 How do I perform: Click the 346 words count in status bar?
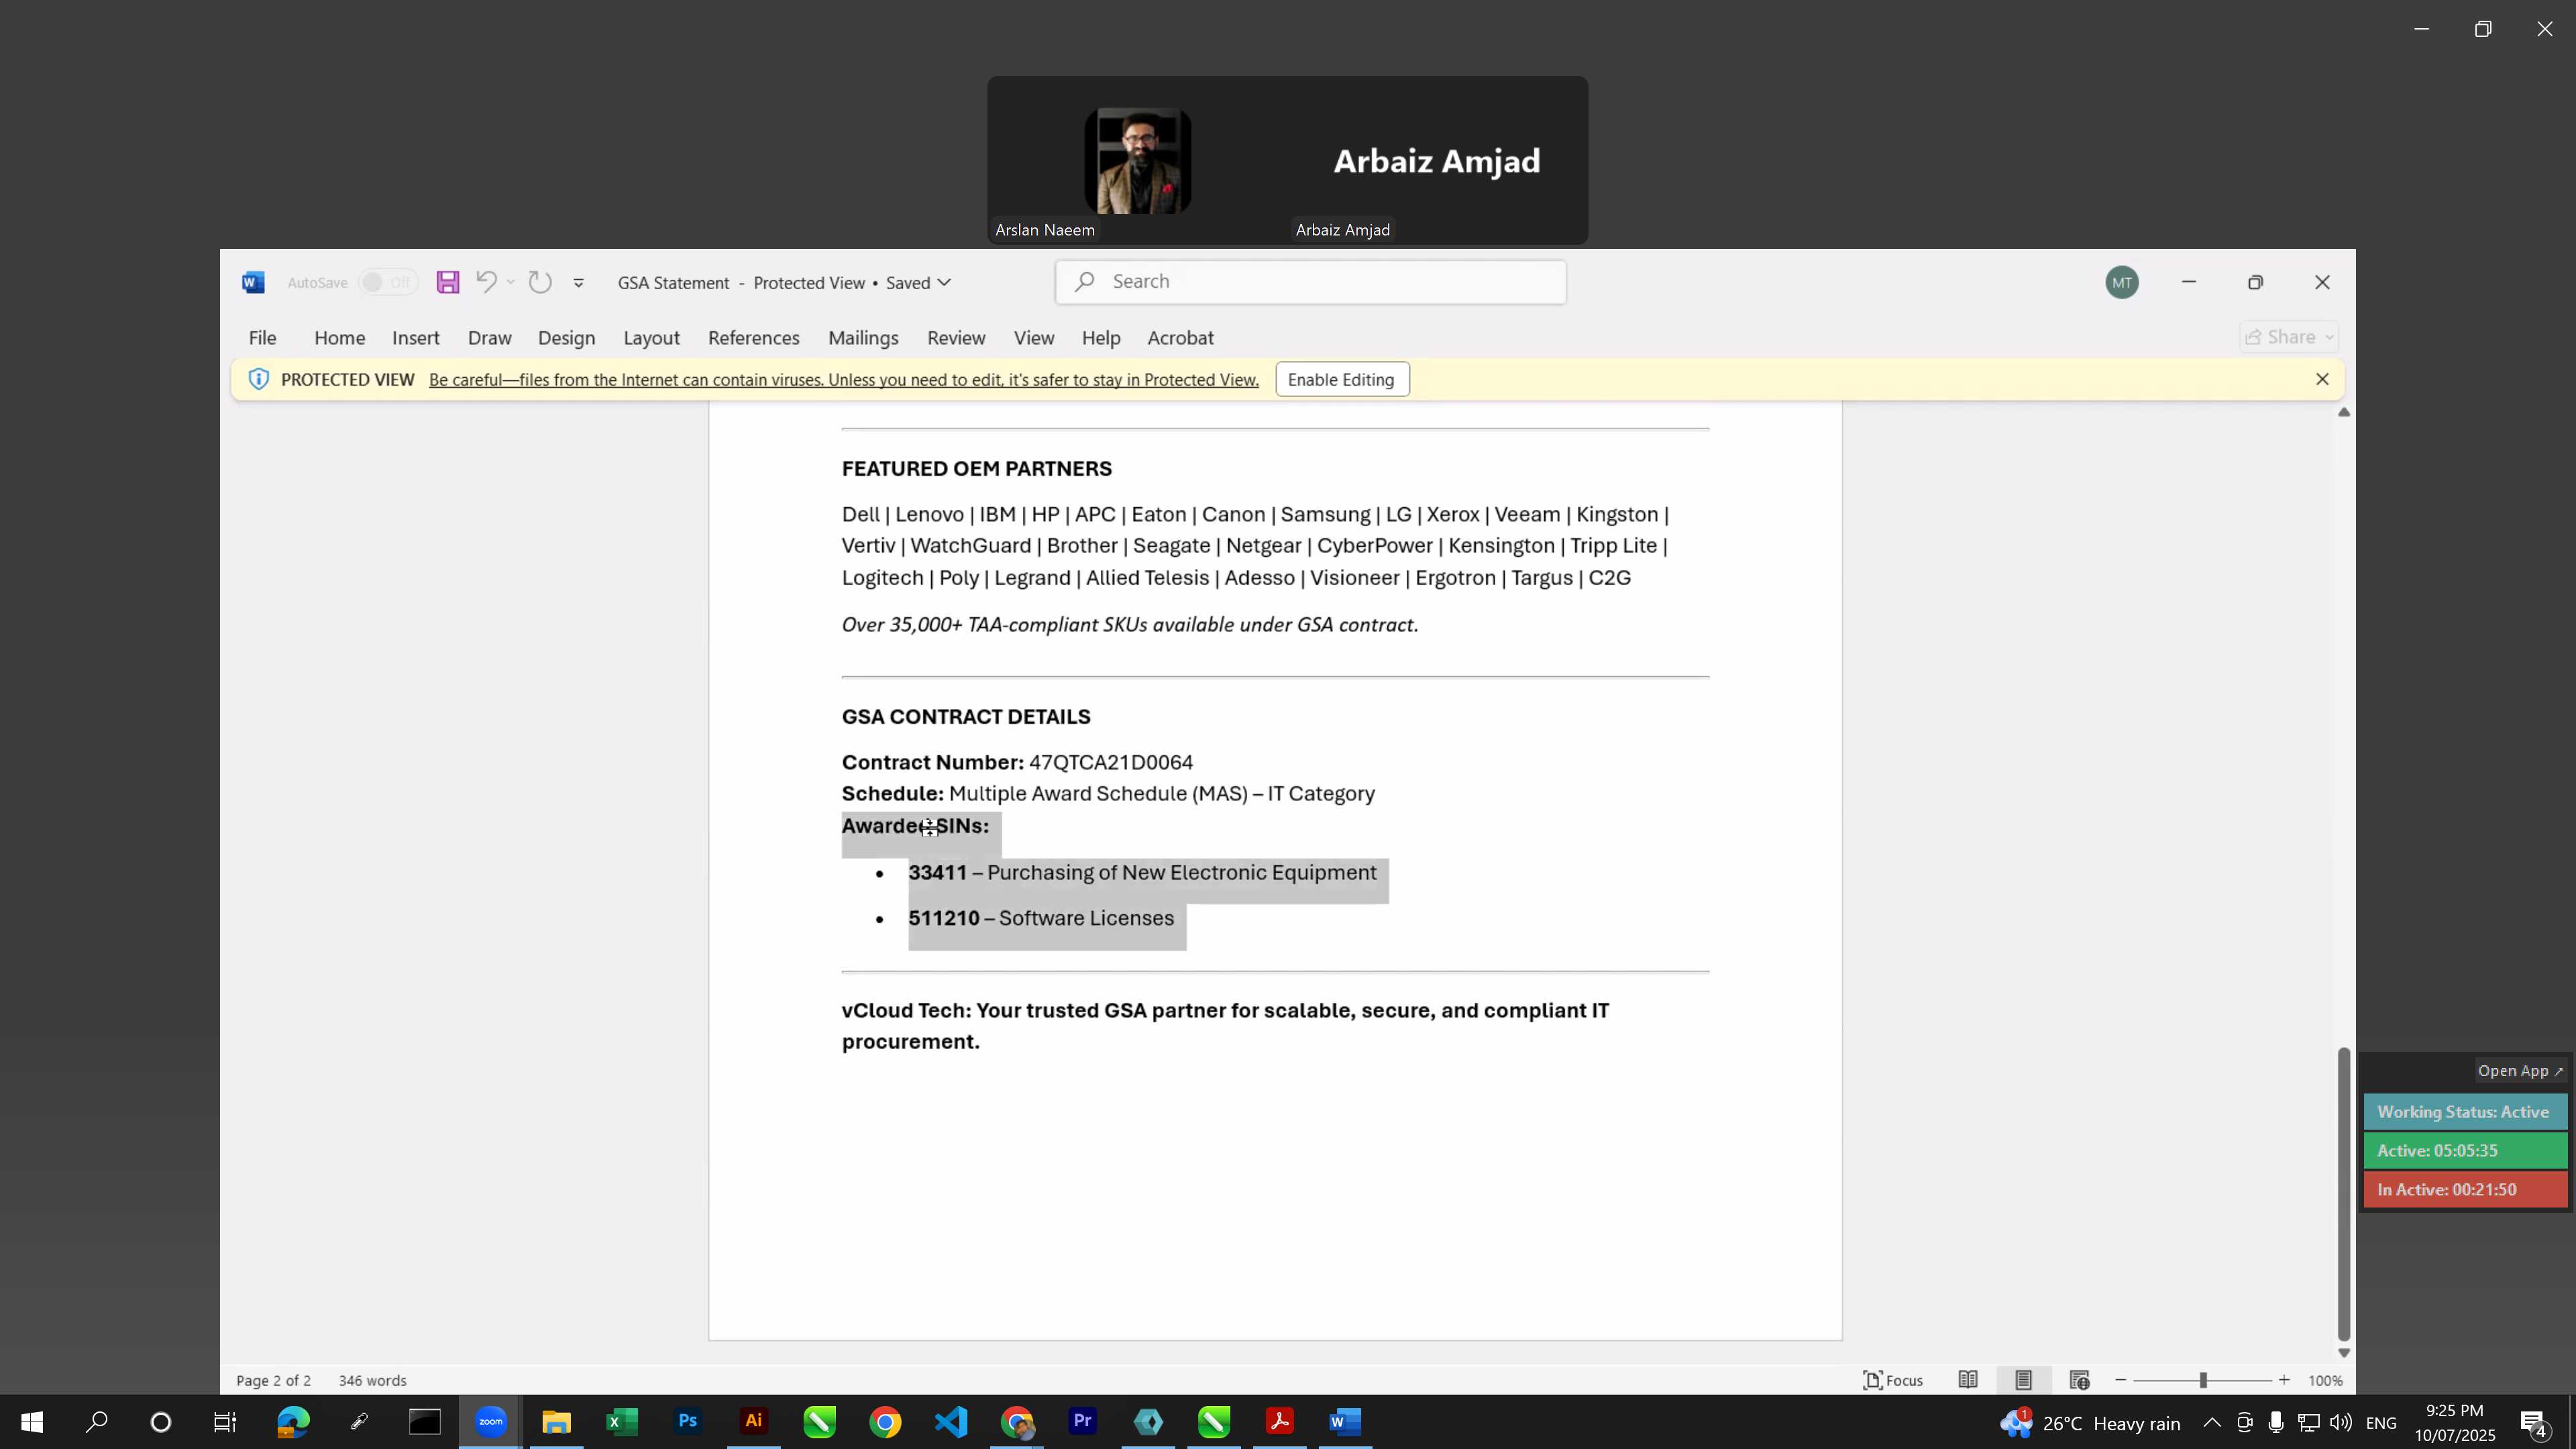point(373,1380)
